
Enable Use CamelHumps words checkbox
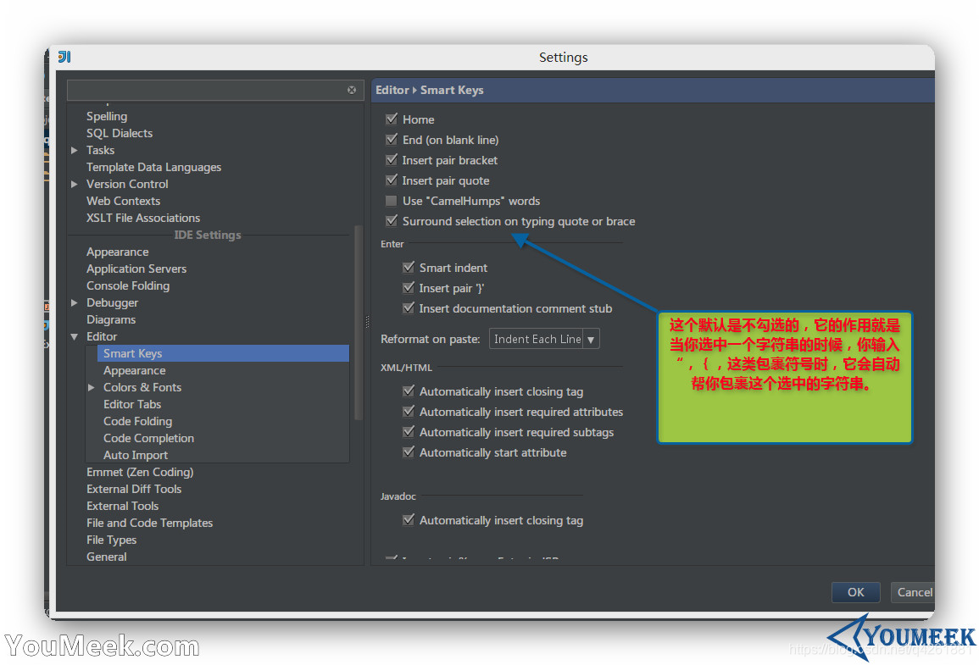pos(392,200)
